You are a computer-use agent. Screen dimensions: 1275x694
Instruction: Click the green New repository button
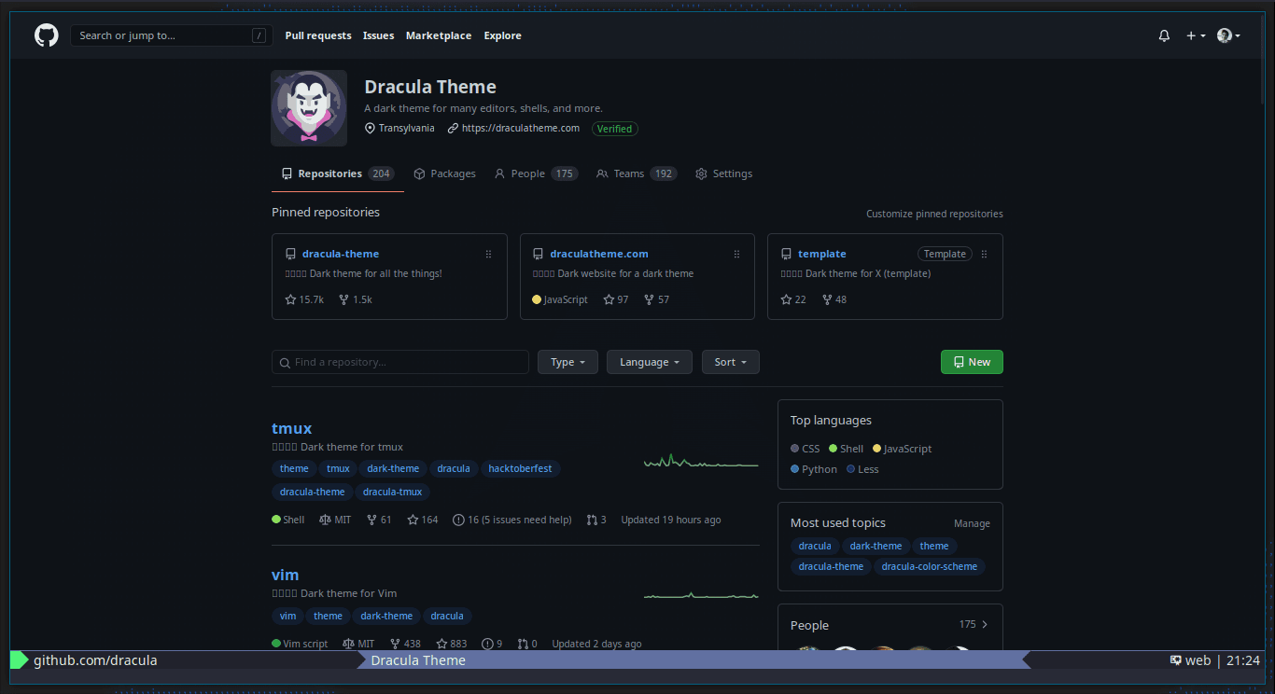[972, 362]
